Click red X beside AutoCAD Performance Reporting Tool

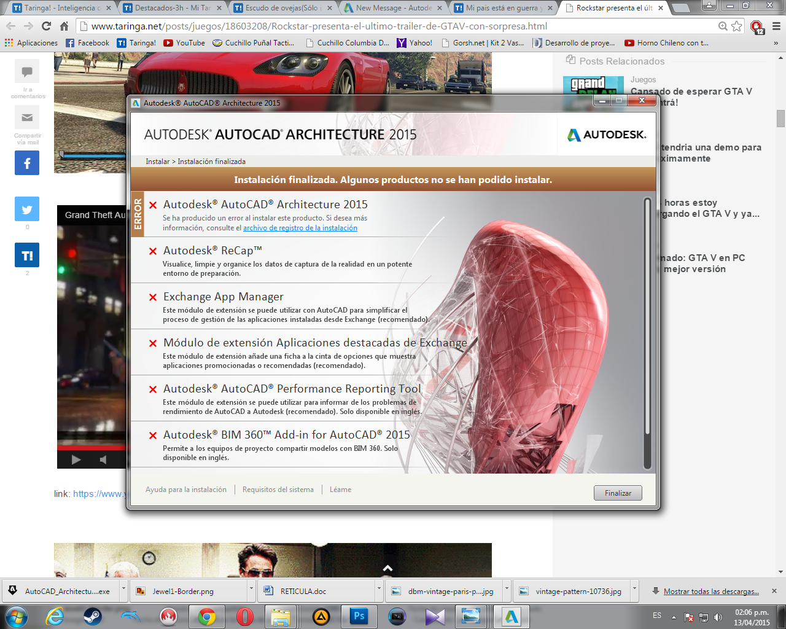pos(153,389)
